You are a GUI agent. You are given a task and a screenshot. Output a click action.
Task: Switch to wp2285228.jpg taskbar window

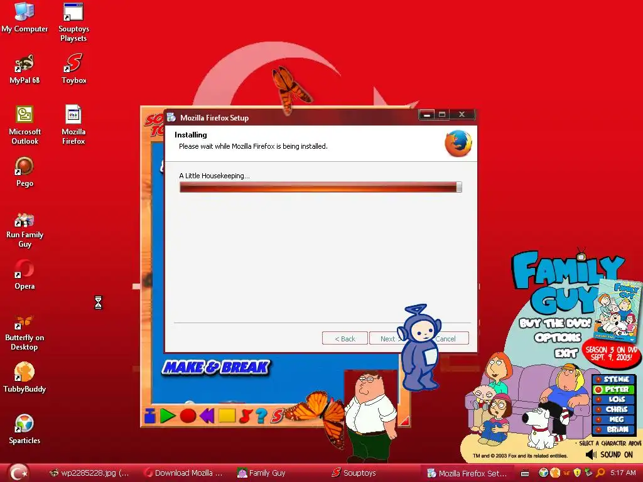coord(89,473)
